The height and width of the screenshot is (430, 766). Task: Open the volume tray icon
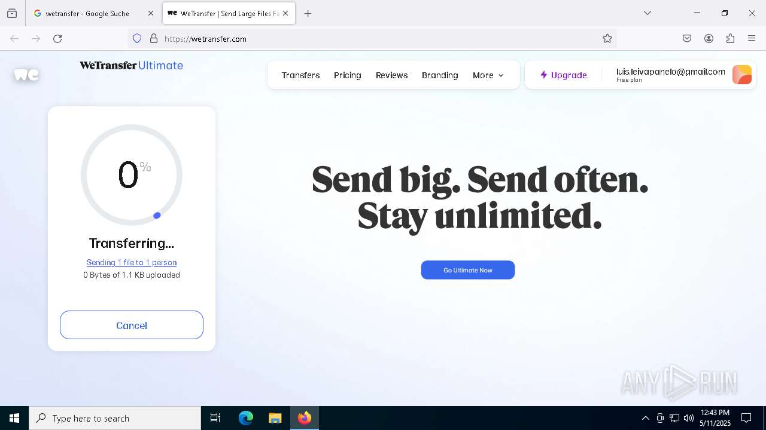[x=689, y=418]
